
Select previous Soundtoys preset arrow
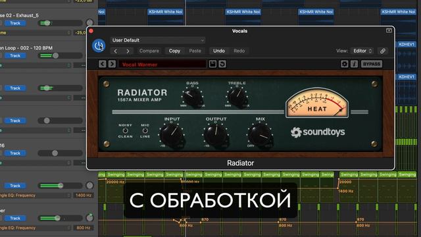(x=103, y=64)
